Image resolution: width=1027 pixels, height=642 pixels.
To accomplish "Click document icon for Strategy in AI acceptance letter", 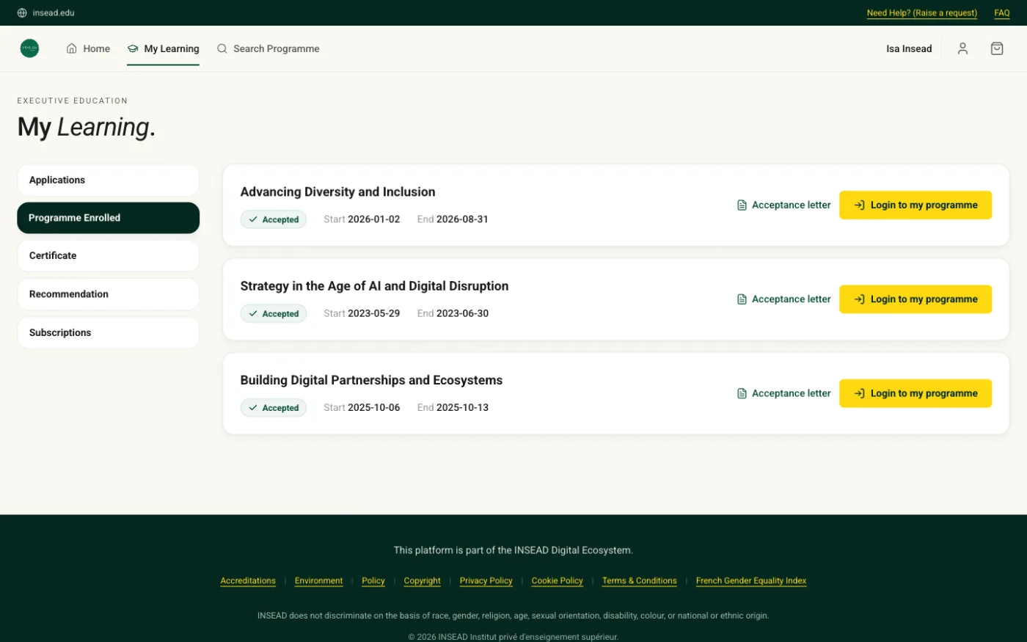I will pos(742,299).
